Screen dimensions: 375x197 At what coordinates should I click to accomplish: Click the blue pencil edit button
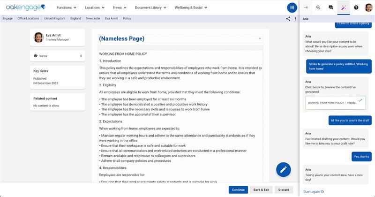pos(284,170)
